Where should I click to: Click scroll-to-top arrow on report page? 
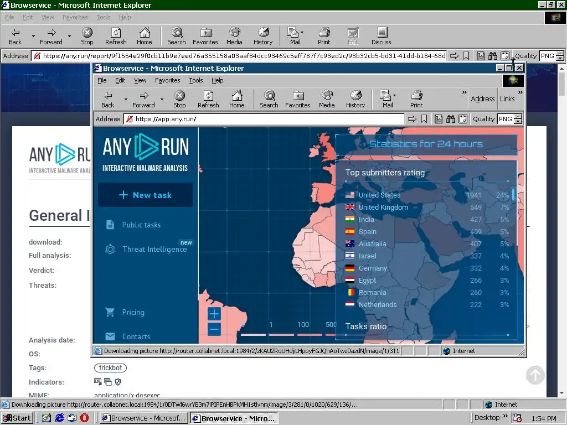(x=535, y=375)
